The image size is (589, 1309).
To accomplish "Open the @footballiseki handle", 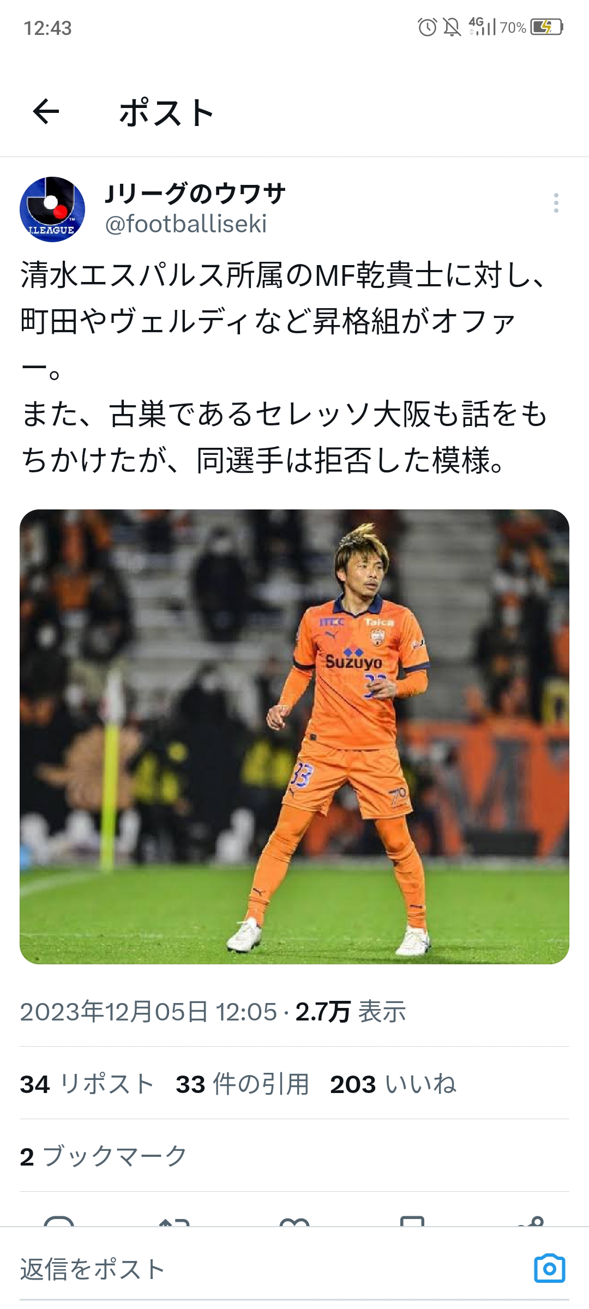I will click(x=186, y=224).
